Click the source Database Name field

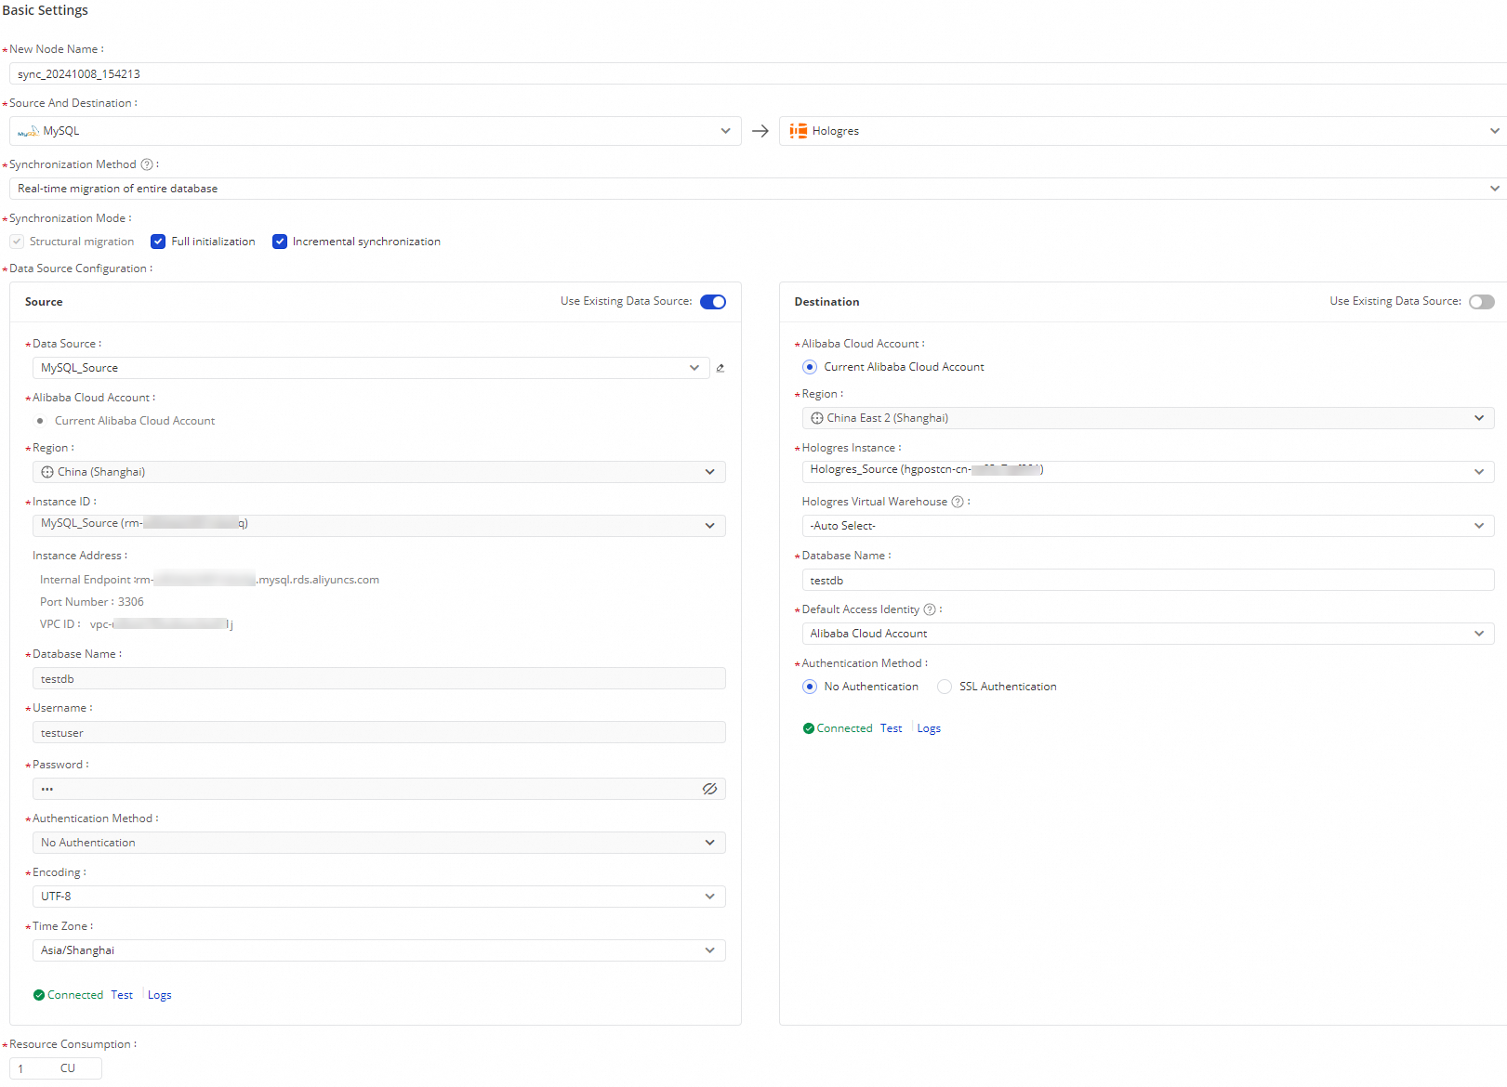[x=379, y=678]
